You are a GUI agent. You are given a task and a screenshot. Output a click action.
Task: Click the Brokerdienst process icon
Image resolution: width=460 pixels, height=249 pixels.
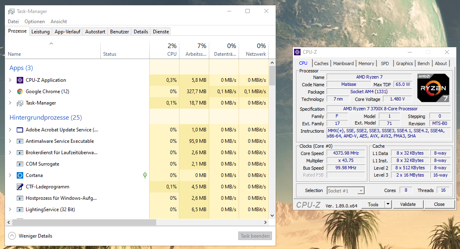20,153
